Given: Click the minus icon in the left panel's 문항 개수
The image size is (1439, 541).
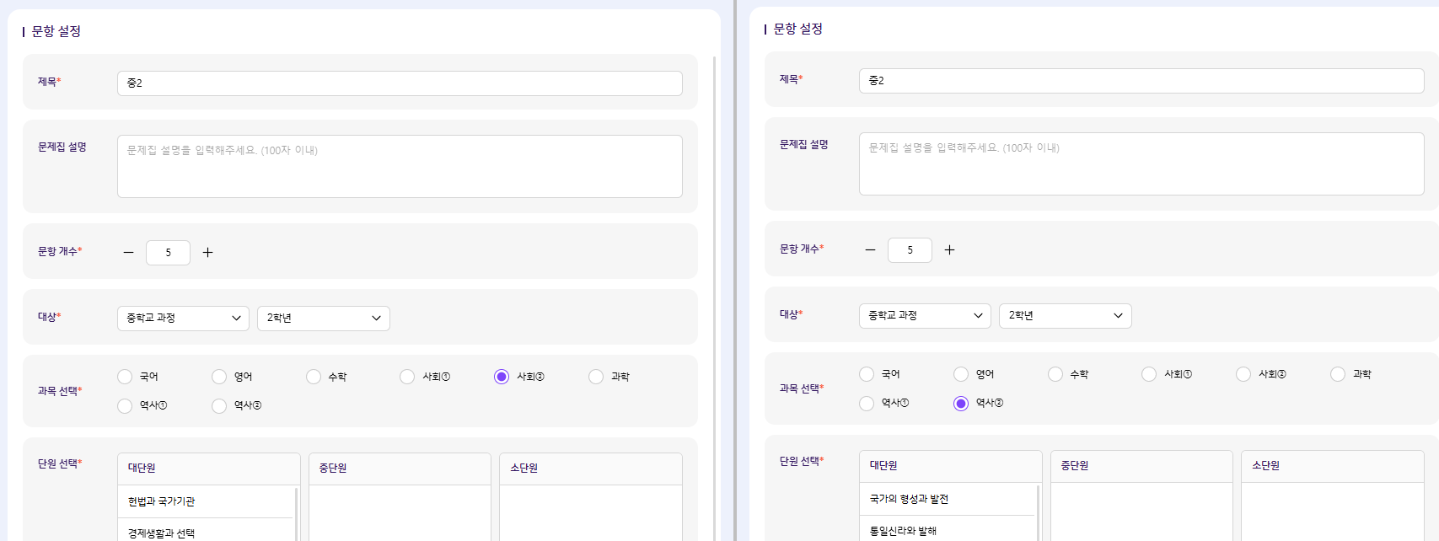Looking at the screenshot, I should [x=129, y=253].
